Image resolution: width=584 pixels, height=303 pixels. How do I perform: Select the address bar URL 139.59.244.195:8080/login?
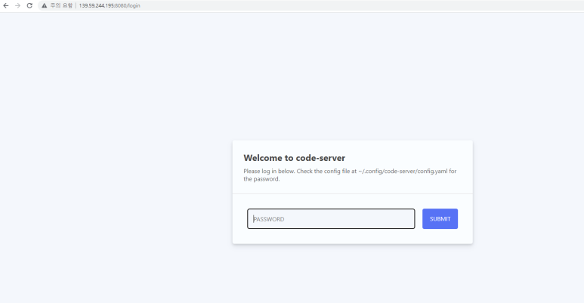click(x=110, y=5)
